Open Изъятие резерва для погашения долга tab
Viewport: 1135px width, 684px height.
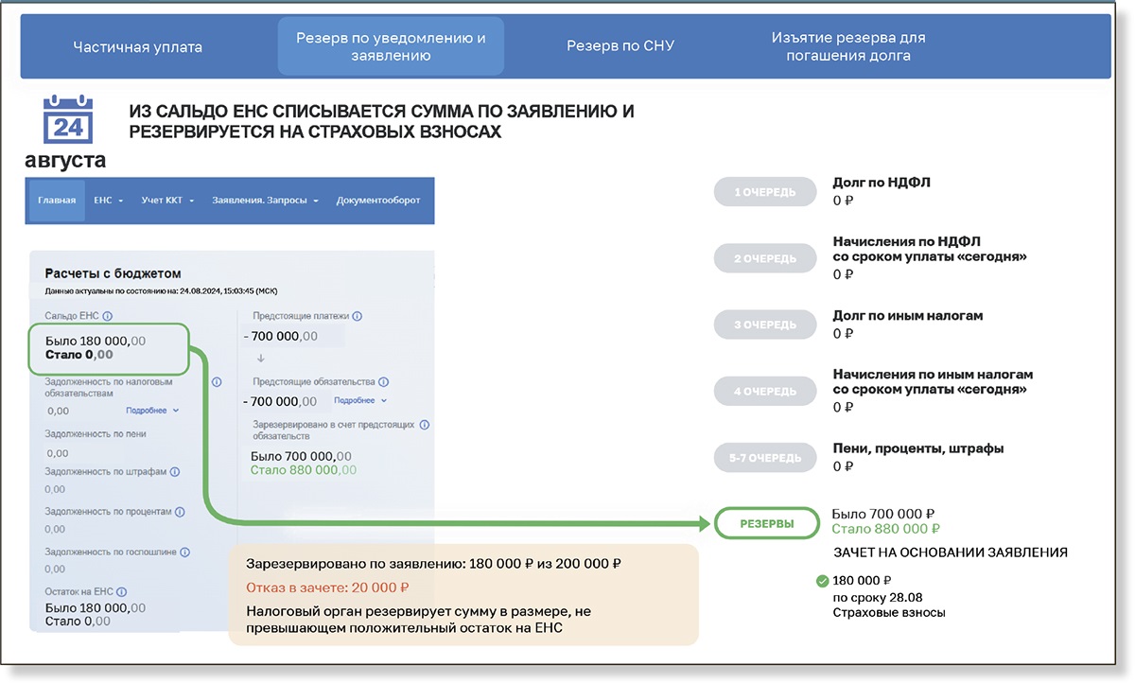tap(847, 46)
